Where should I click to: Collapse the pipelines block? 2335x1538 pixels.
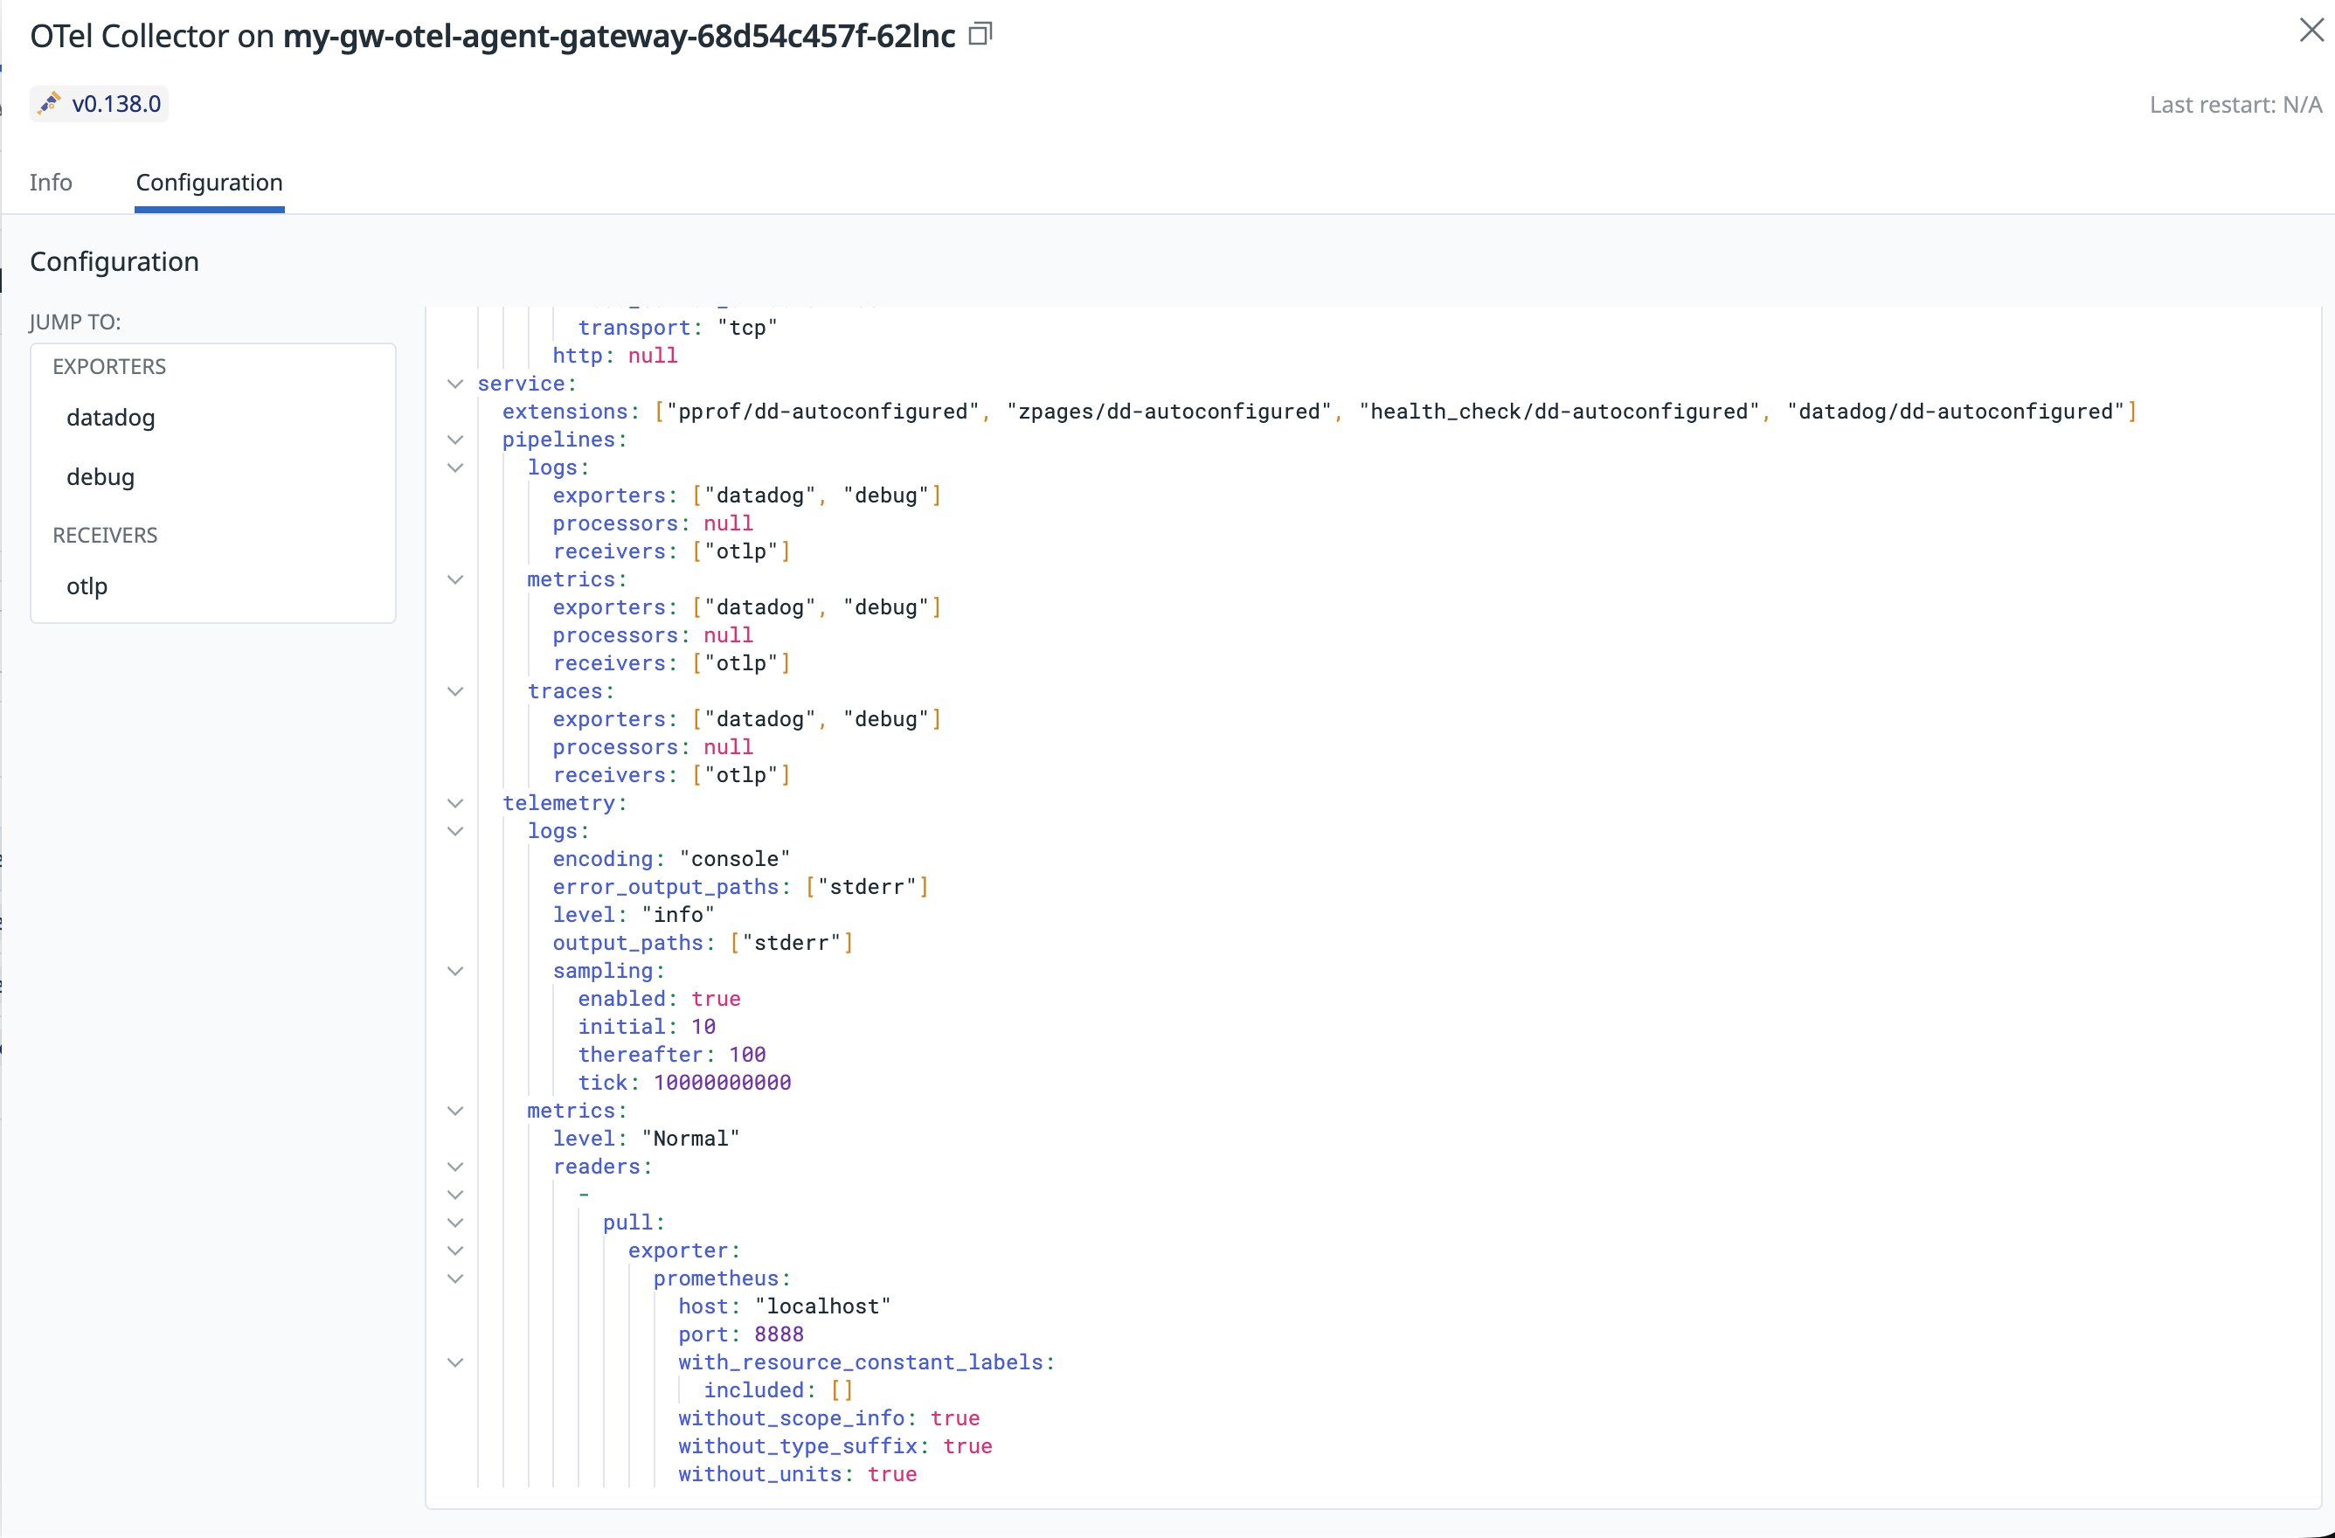click(x=455, y=440)
